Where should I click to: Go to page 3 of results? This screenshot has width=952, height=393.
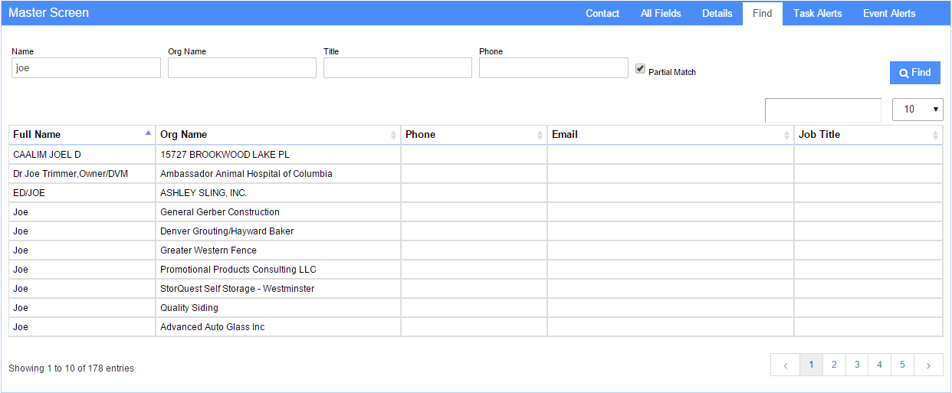[857, 365]
